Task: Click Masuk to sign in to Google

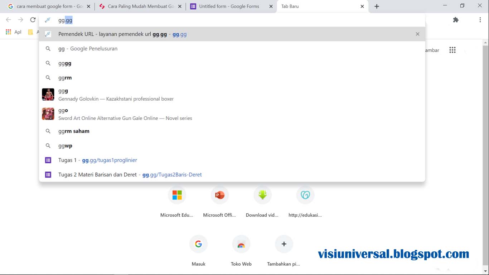Action: tap(198, 244)
